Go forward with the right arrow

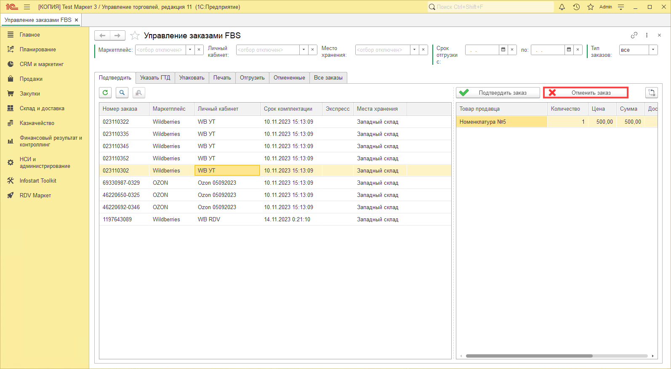point(117,35)
